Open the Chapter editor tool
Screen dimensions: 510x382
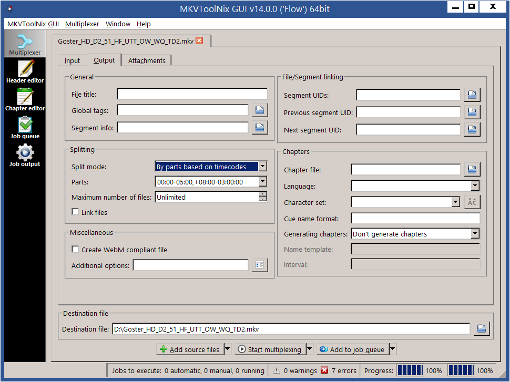pyautogui.click(x=25, y=99)
